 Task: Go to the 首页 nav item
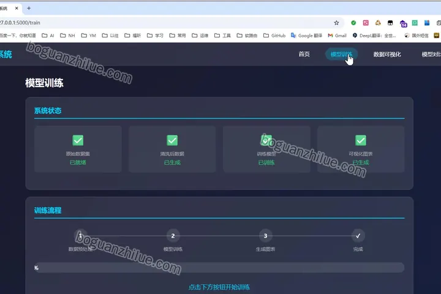tap(304, 55)
